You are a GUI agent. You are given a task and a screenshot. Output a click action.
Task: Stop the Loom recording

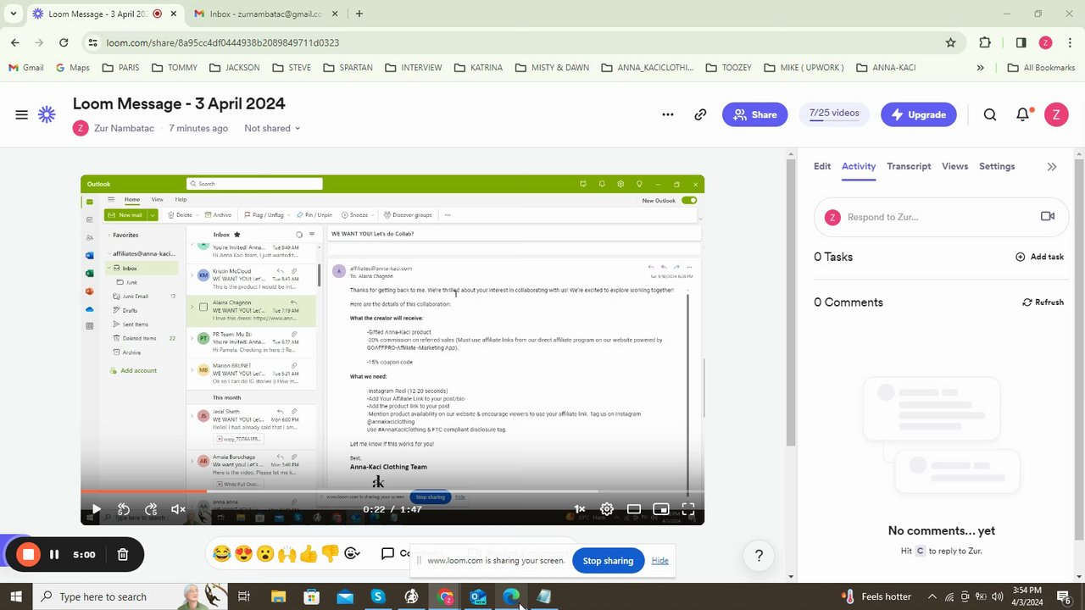coord(28,554)
